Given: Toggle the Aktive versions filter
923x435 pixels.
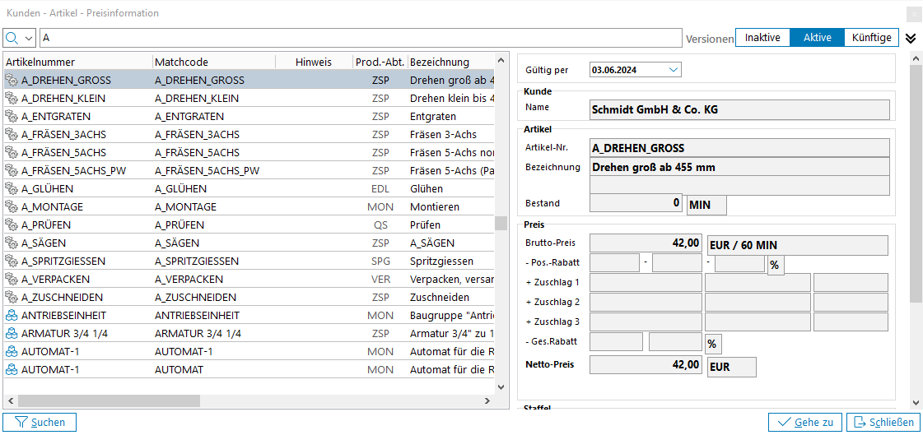Looking at the screenshot, I should [x=817, y=38].
